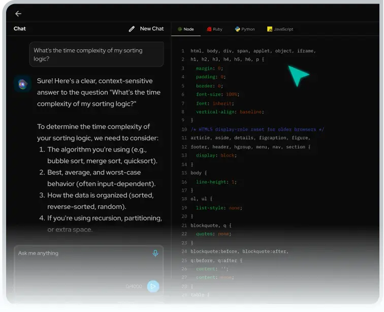
Task: Click the 'font-size: 100%' code line
Action: (217, 95)
